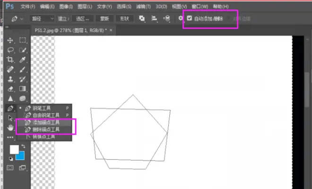This screenshot has width=312, height=189.
Task: Click the white foreground color swatch
Action: [14, 149]
